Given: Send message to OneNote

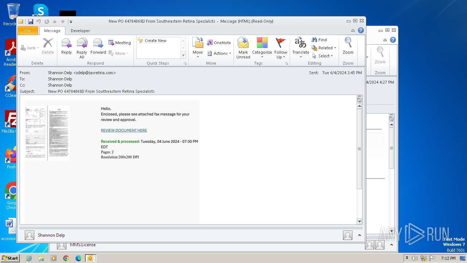Looking at the screenshot, I should [x=219, y=43].
